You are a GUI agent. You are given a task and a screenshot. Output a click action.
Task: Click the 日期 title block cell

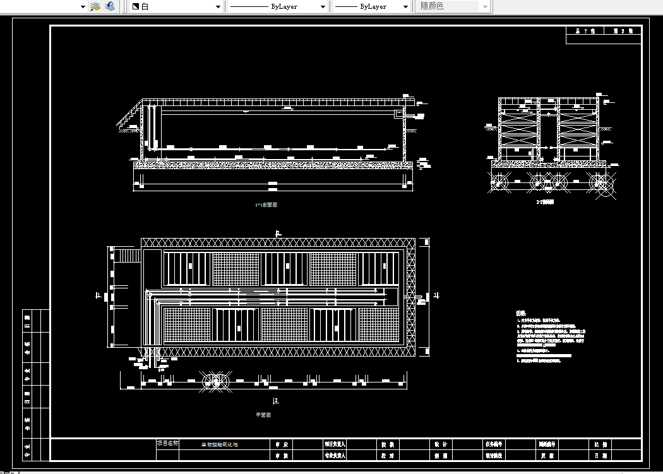[600, 456]
